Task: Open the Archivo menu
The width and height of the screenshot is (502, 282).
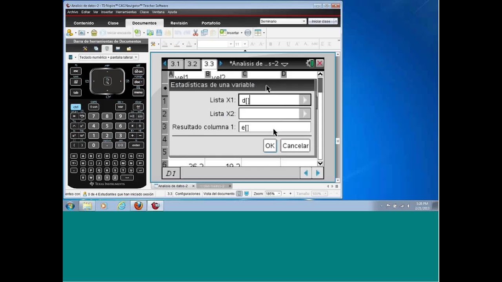Action: [x=73, y=12]
